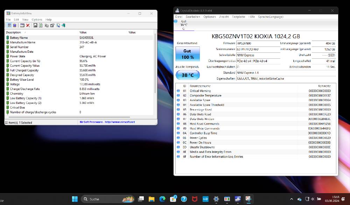The width and height of the screenshot is (350, 205).
Task: Click the status dot next to Critical Warning
Action: coord(178,91)
